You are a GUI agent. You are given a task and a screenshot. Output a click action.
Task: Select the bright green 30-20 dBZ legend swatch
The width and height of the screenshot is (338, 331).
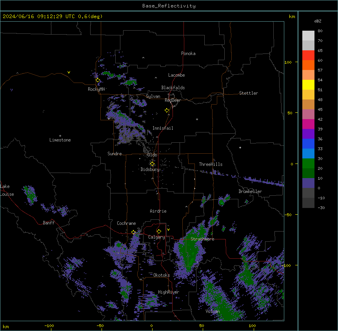(308, 164)
